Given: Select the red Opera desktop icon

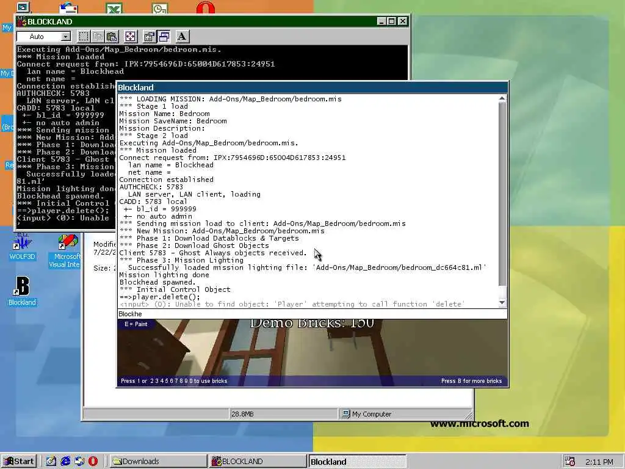Looking at the screenshot, I should (x=206, y=7).
